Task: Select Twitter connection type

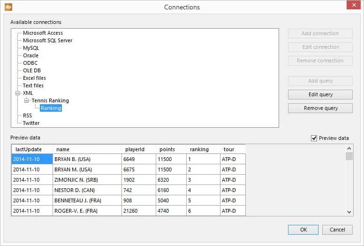Action: pos(31,123)
